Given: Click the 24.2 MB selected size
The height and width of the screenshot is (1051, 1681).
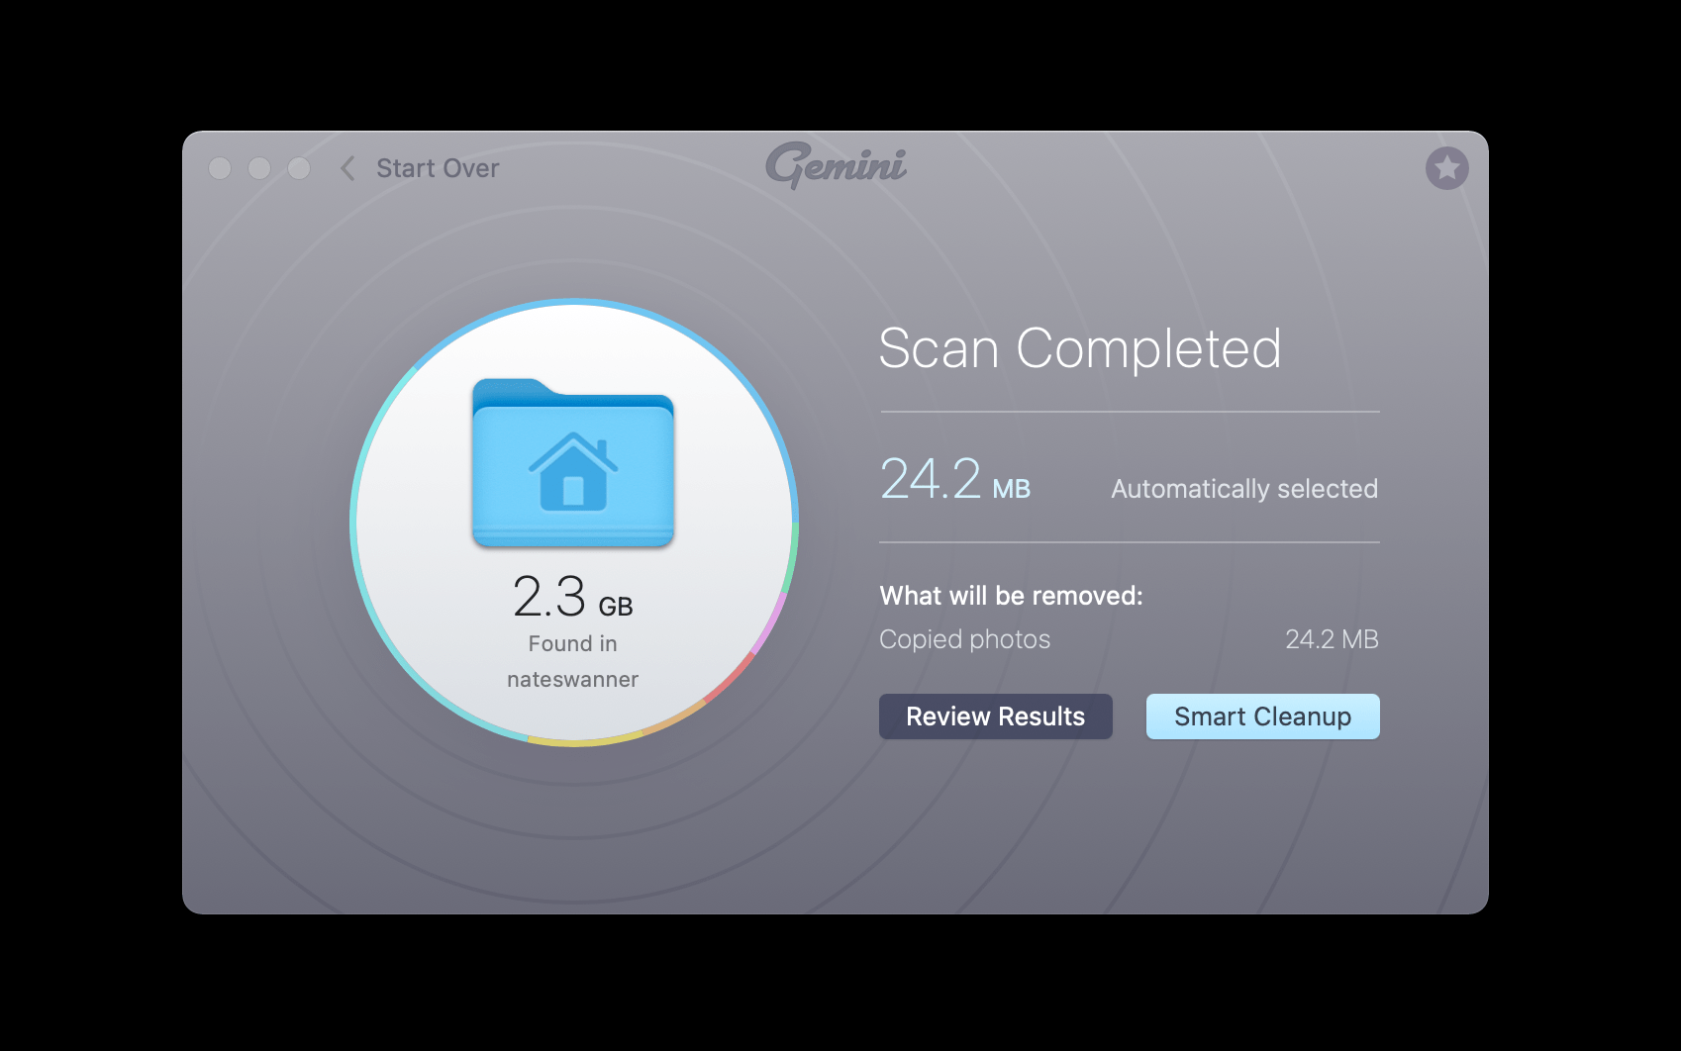Looking at the screenshot, I should [955, 479].
